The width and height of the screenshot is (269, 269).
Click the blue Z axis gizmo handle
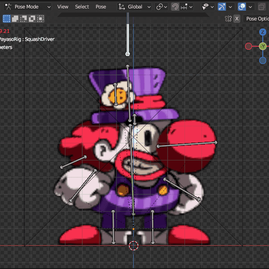click(x=263, y=32)
